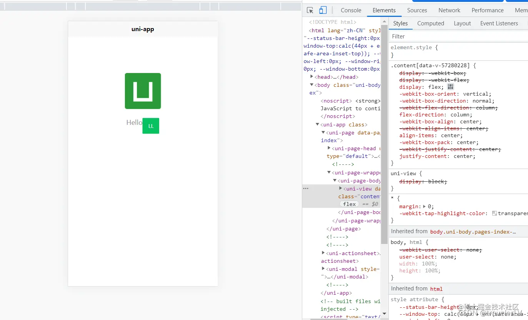Expand the uni-modal node
The height and width of the screenshot is (320, 528).
click(x=323, y=269)
